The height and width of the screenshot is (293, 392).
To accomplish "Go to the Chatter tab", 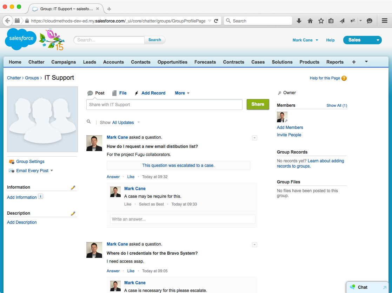I will pos(36,62).
